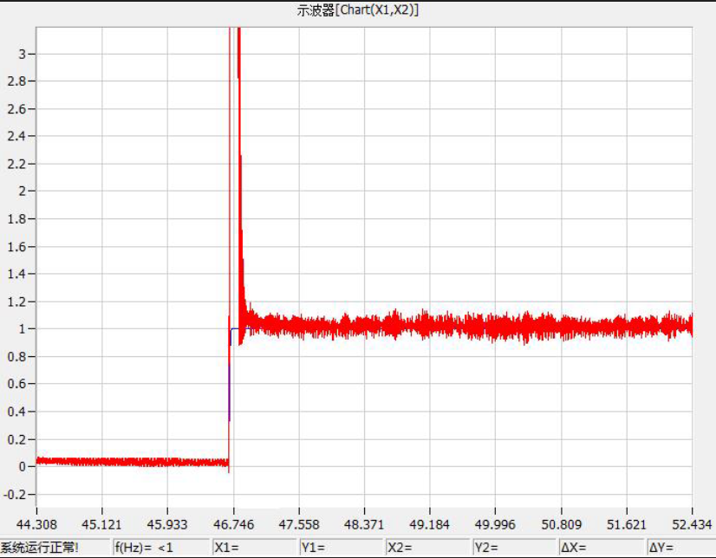Click the 44.308 label on the time axis
The width and height of the screenshot is (716, 558).
click(36, 524)
